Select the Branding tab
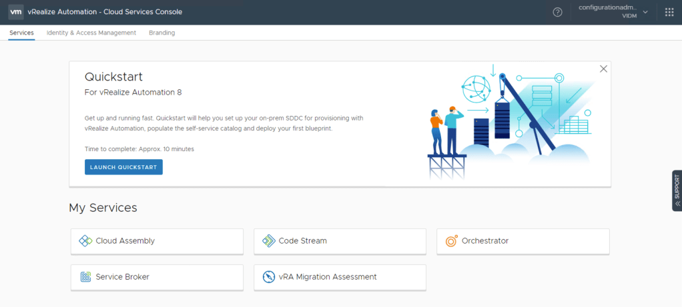 162,33
